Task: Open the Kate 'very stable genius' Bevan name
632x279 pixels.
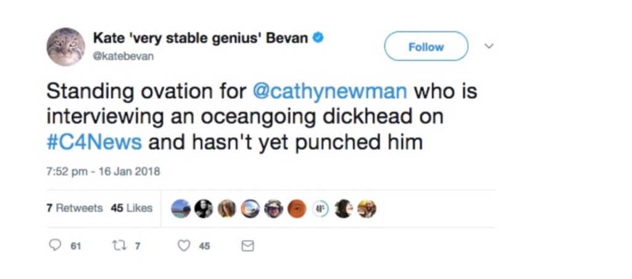Action: tap(200, 38)
